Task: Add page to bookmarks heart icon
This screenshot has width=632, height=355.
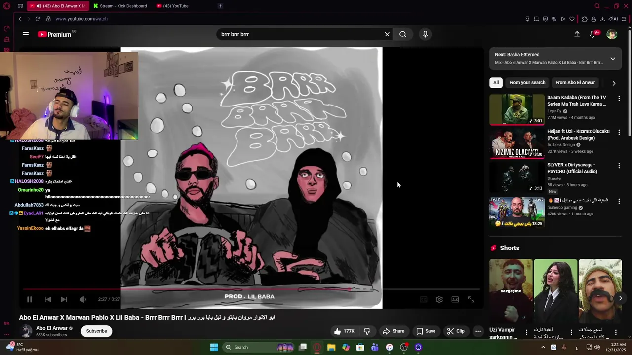Action: coord(572,19)
